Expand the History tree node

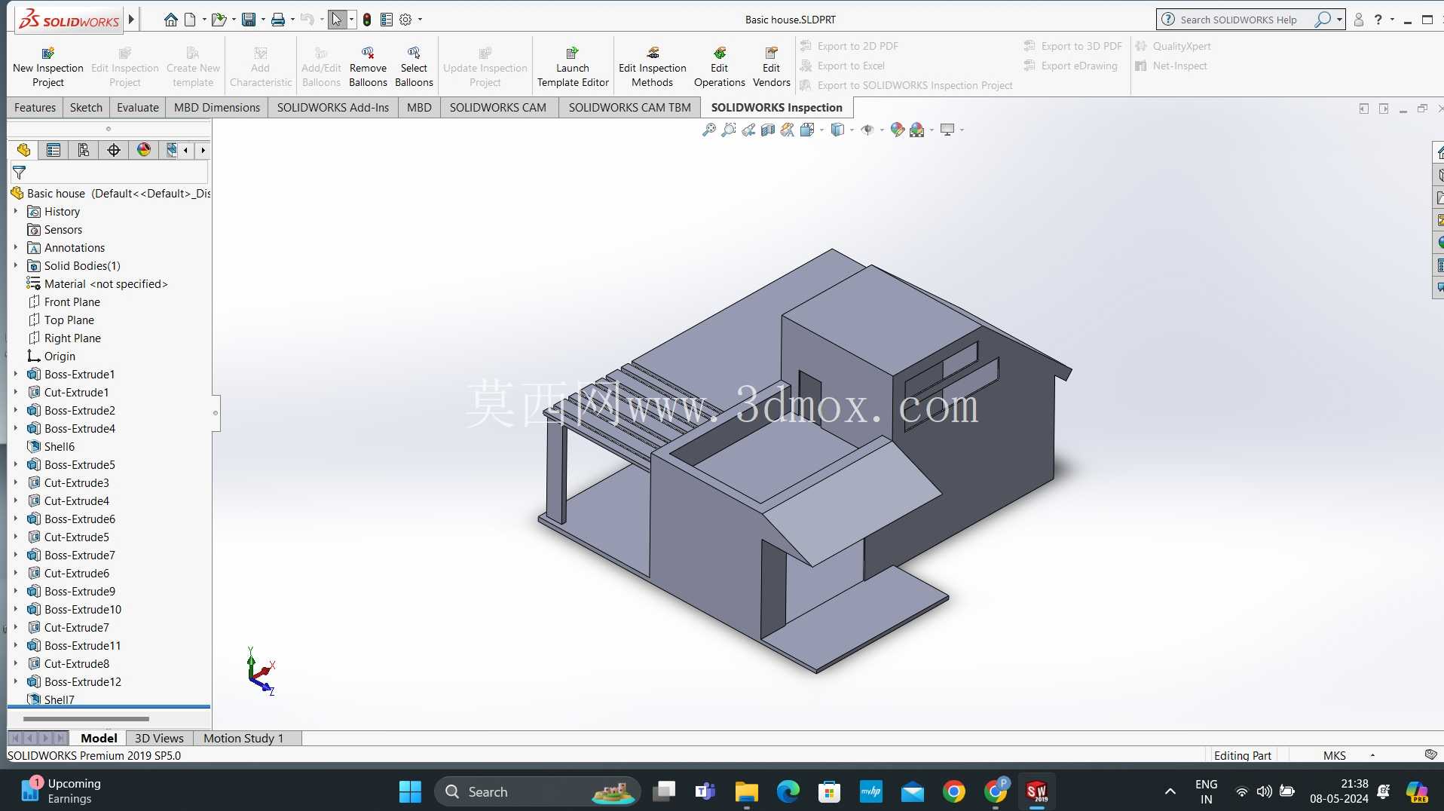click(x=15, y=212)
